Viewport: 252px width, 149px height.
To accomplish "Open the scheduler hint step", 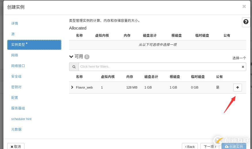I will 21,119.
